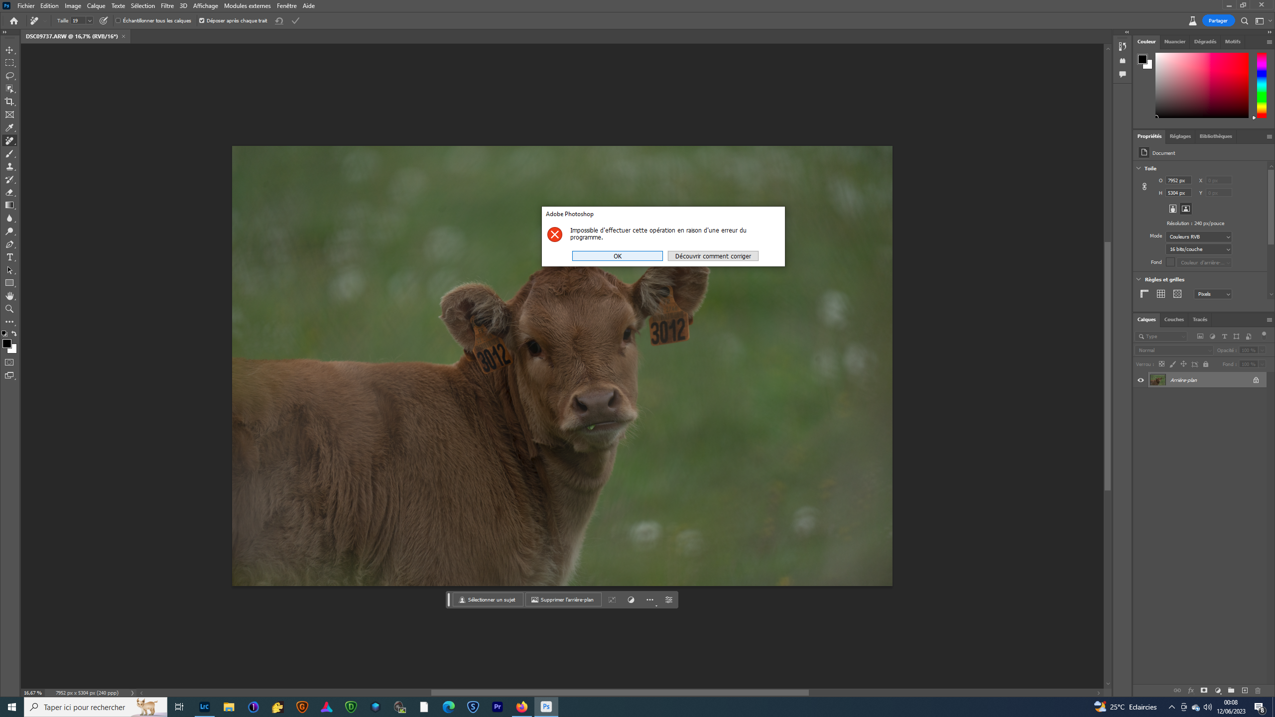This screenshot has width=1275, height=717.
Task: Click OK in the error dialog
Action: 617,255
